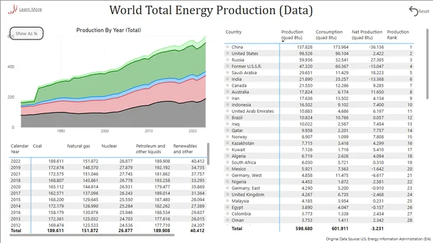Sort by Net Production column header

(x=367, y=34)
